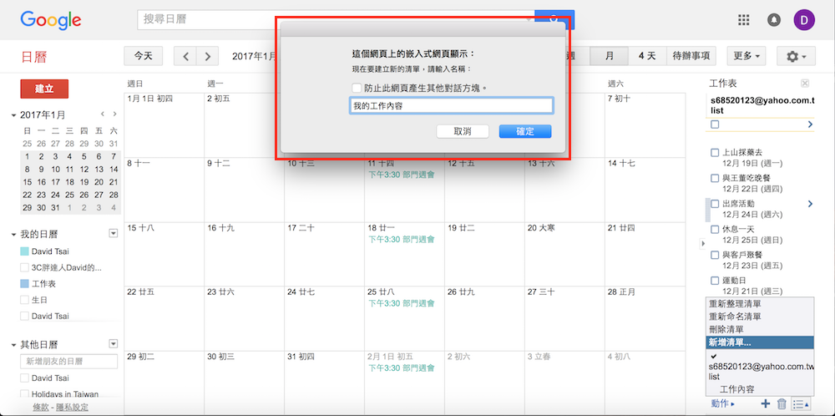This screenshot has height=416, width=835.
Task: Toggle the 工作表 calendar color swatch
Action: (24, 284)
